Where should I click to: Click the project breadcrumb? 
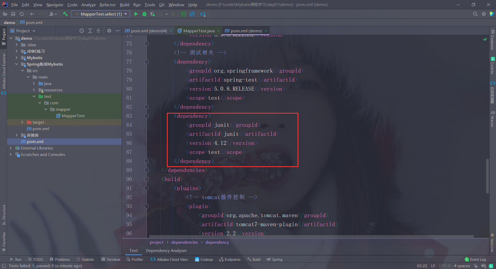click(157, 242)
